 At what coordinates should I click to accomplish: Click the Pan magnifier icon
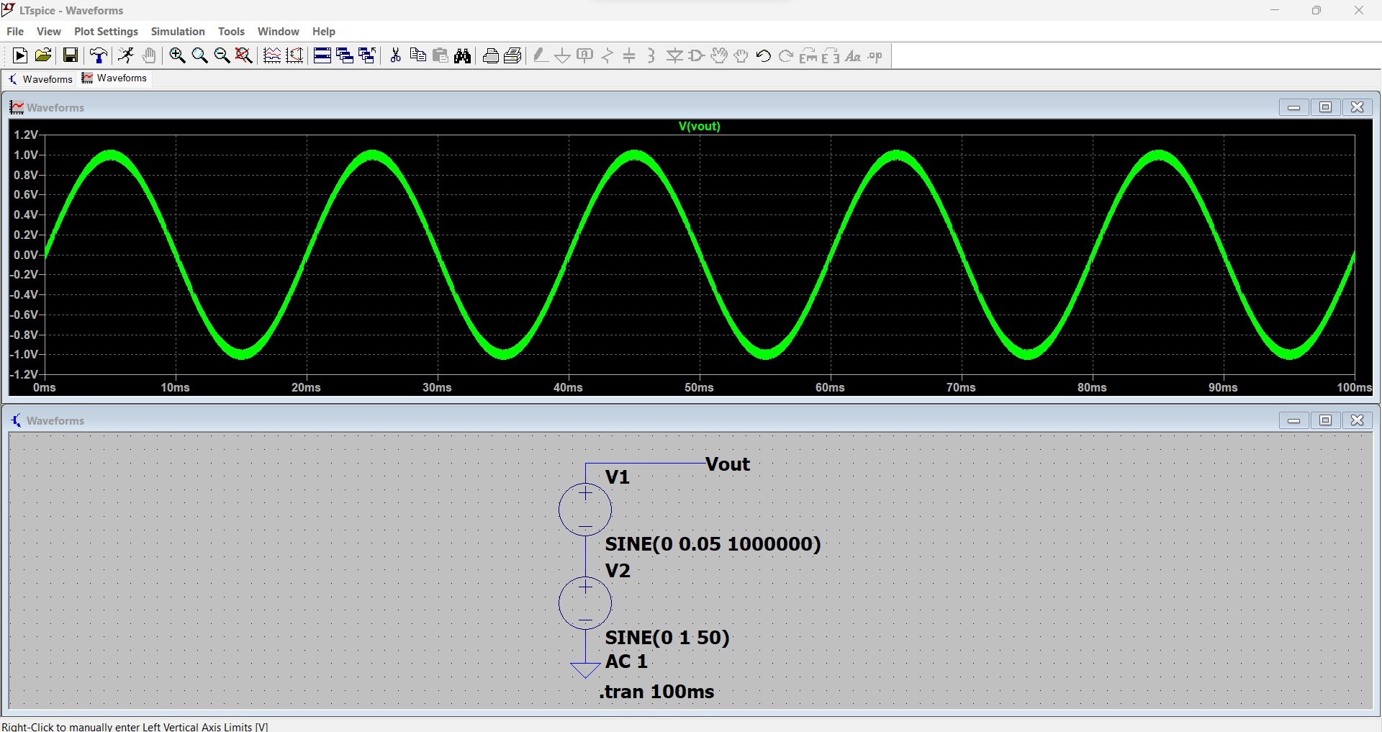coord(200,55)
